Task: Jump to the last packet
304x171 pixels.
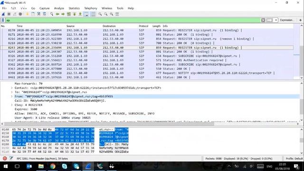Action: pyautogui.click(x=80, y=14)
